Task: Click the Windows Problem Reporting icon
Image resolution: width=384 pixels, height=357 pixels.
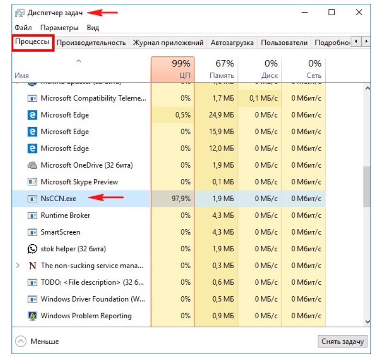Action: pyautogui.click(x=33, y=316)
